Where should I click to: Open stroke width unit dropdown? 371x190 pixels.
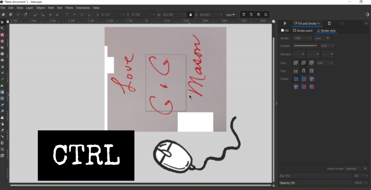pos(322,38)
